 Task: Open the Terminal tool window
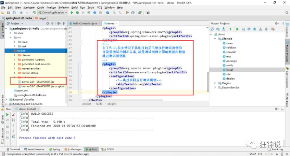click(13, 150)
